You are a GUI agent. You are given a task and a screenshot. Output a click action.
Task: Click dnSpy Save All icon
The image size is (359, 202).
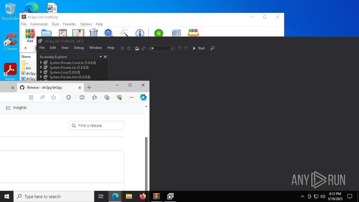143,48
